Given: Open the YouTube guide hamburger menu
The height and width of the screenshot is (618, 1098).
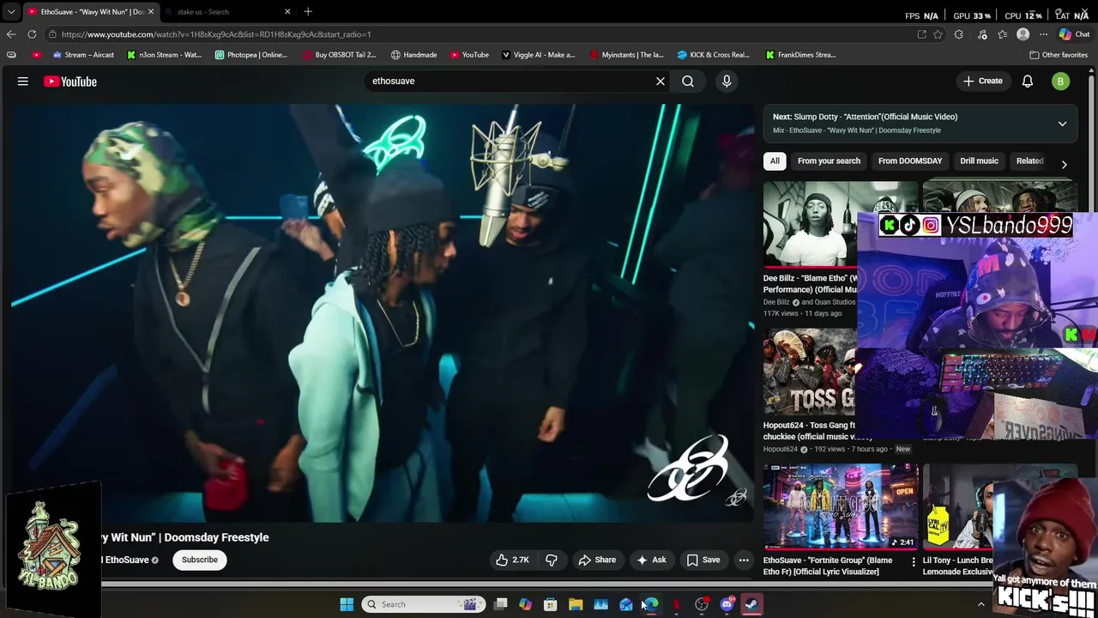Looking at the screenshot, I should (x=23, y=82).
